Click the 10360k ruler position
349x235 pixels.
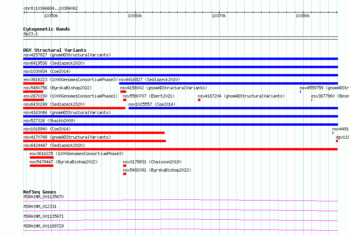click(135, 16)
